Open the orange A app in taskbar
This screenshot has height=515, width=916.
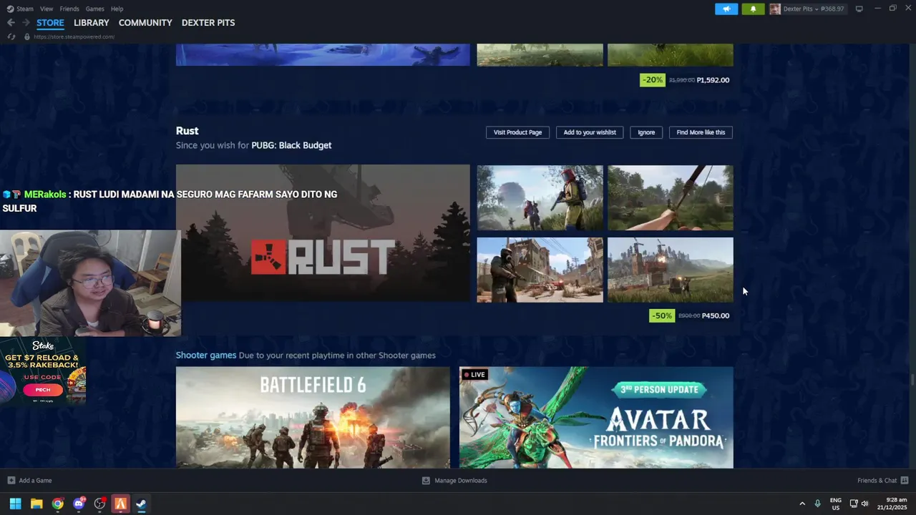[120, 504]
